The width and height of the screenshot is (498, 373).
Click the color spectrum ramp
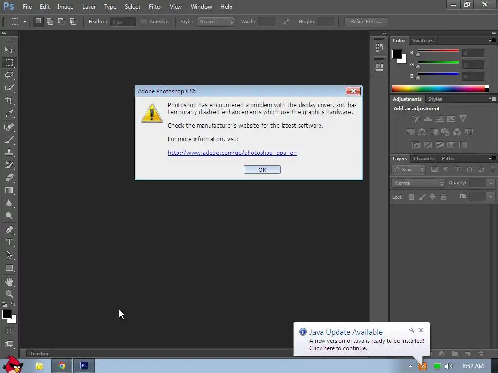438,88
